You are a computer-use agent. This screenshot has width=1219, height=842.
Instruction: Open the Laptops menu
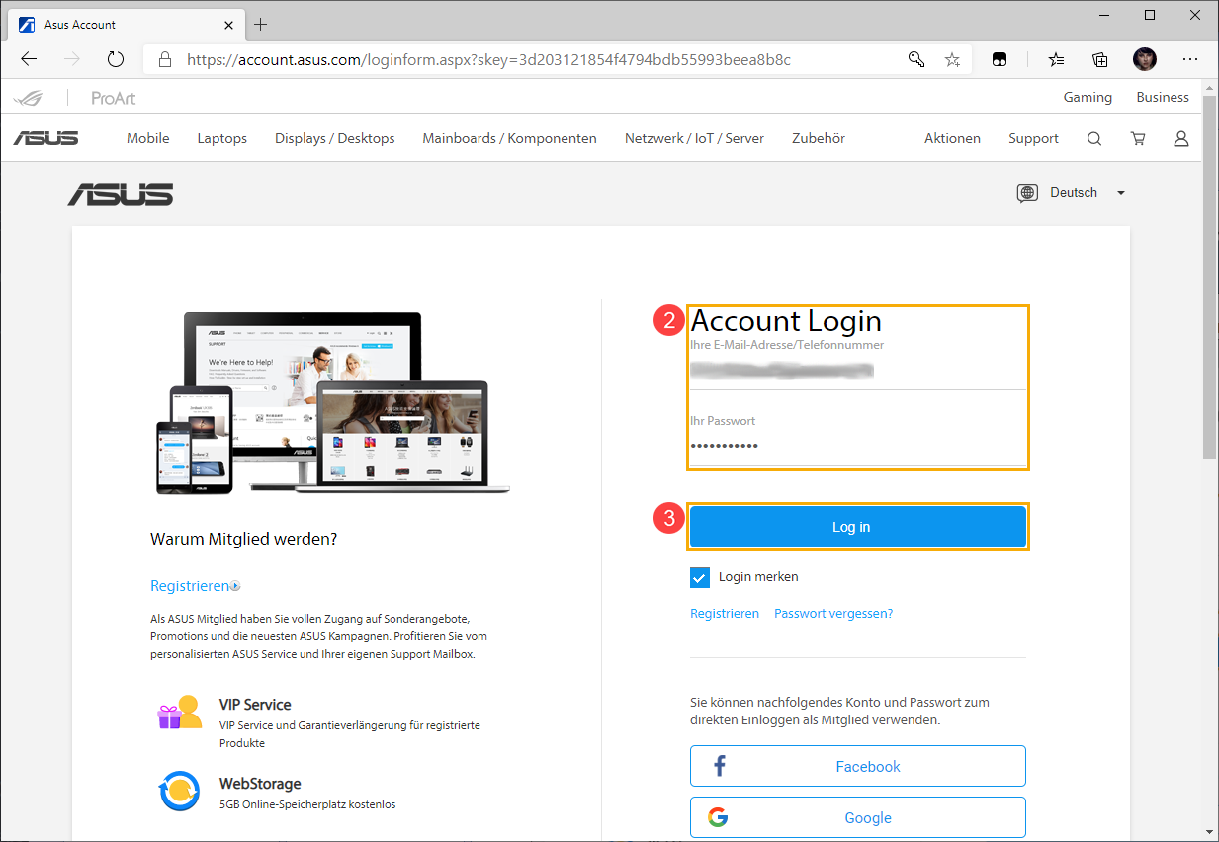point(222,138)
